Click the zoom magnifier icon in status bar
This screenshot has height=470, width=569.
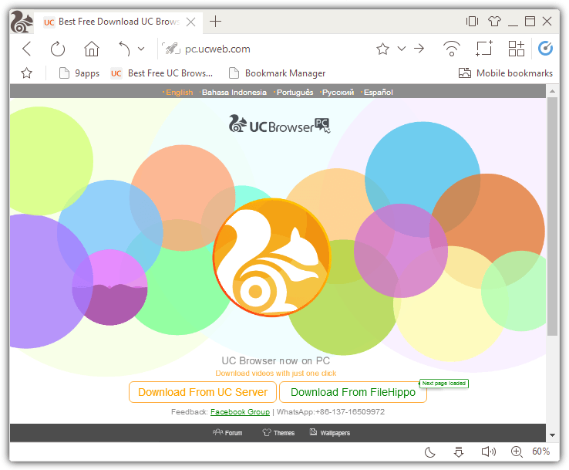pyautogui.click(x=517, y=451)
